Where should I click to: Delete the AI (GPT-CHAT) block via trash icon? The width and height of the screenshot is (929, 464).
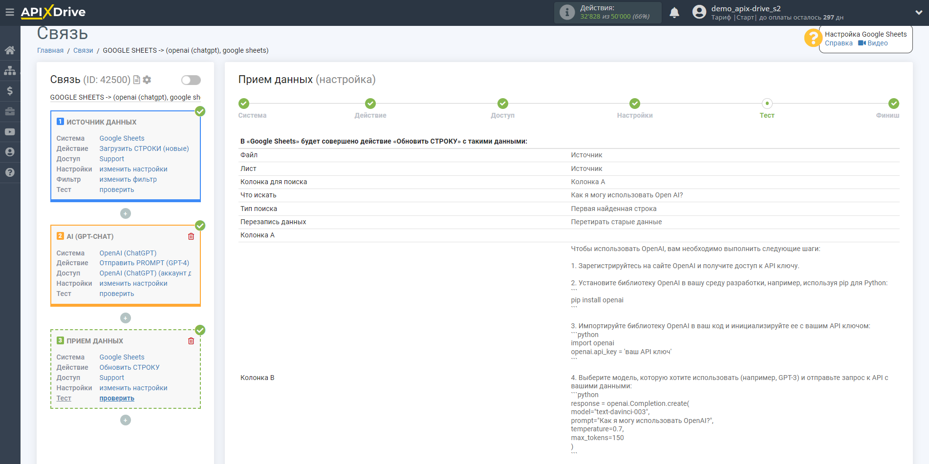pos(191,236)
